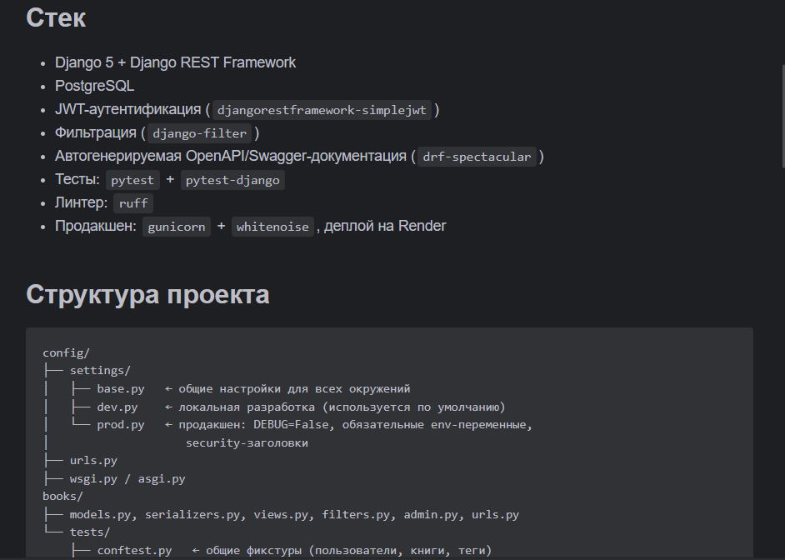
Task: Click 'books/' in the code block
Action: (x=62, y=497)
